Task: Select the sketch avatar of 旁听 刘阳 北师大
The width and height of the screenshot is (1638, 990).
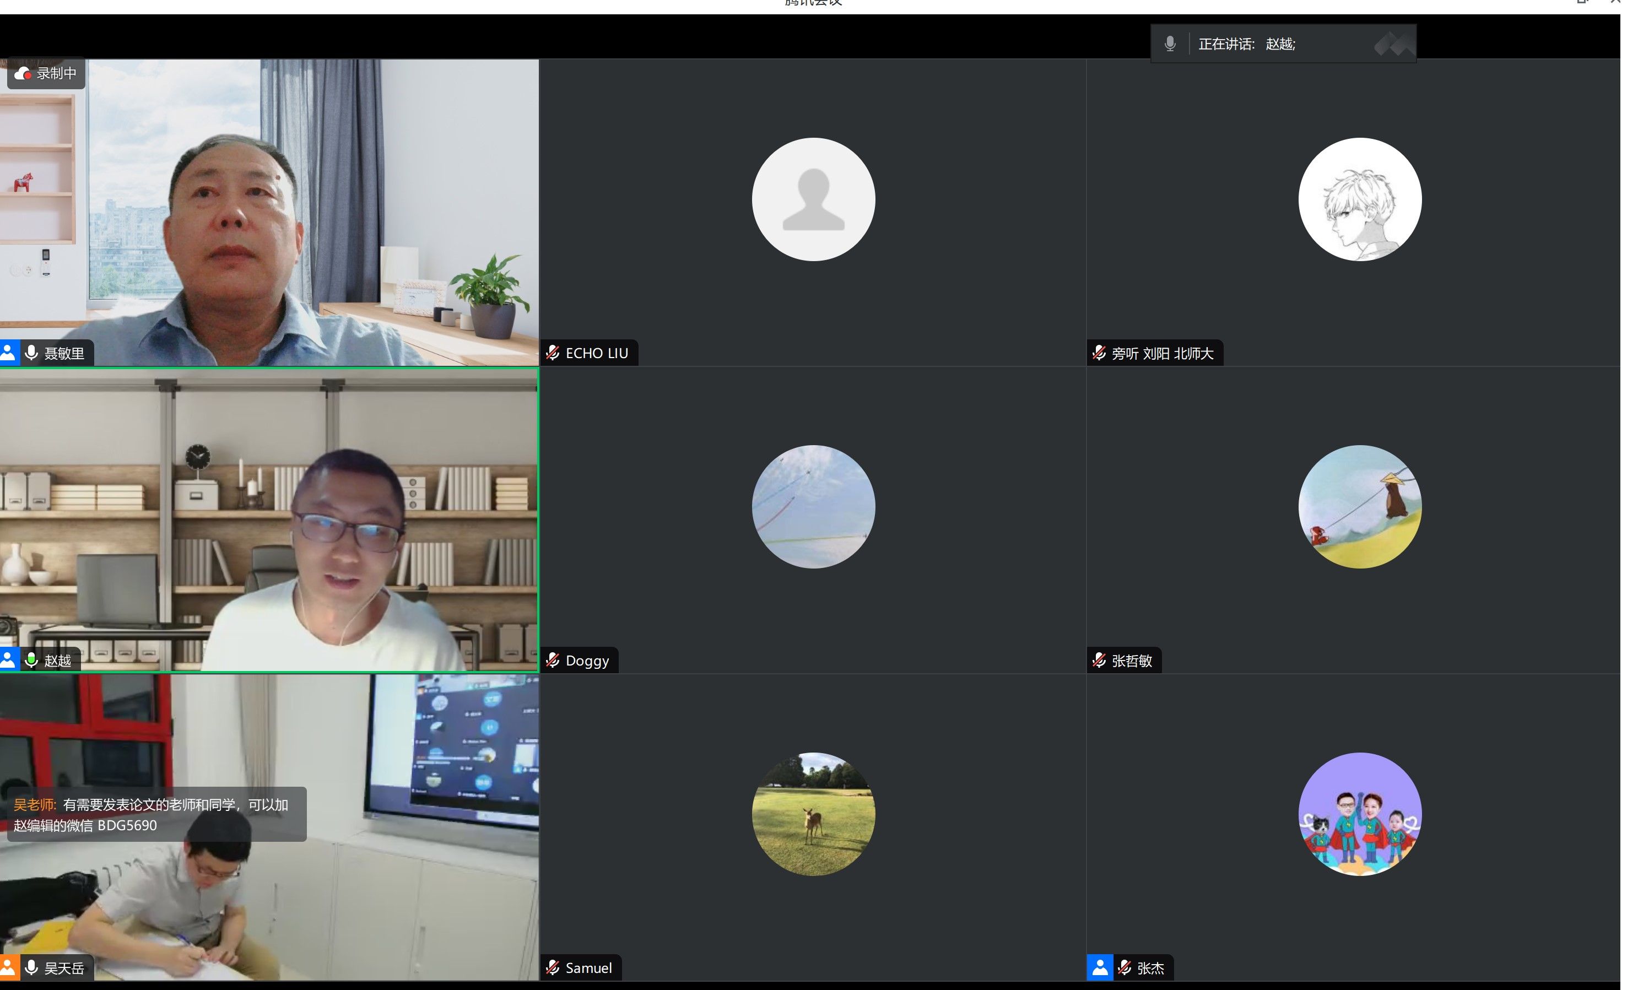Action: tap(1359, 199)
